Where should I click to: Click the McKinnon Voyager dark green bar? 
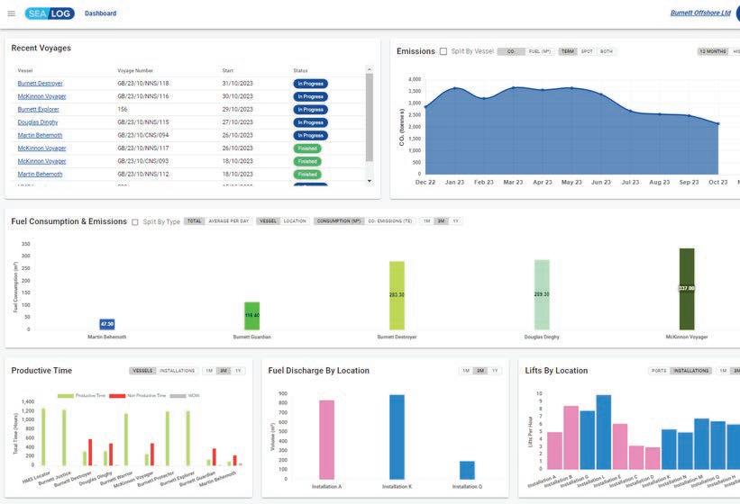(687, 289)
